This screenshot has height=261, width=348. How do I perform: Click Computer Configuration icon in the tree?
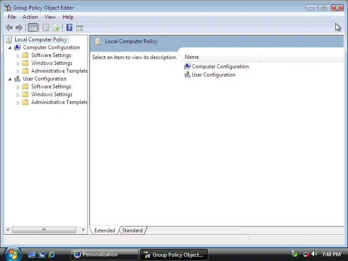coord(17,47)
